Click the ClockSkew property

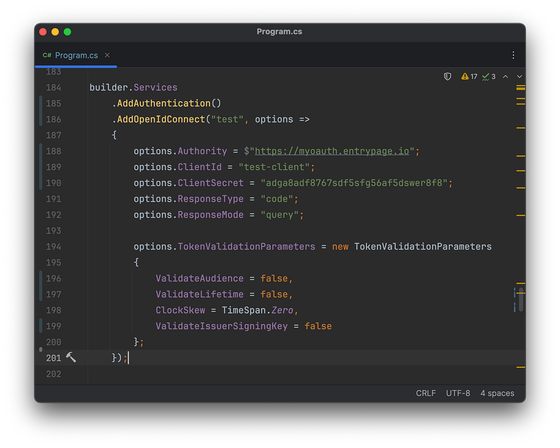[181, 310]
